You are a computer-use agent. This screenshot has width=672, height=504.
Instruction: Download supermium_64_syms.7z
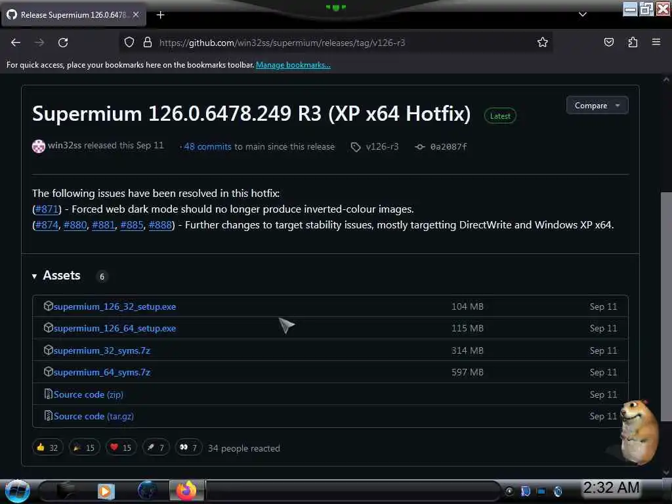click(102, 373)
